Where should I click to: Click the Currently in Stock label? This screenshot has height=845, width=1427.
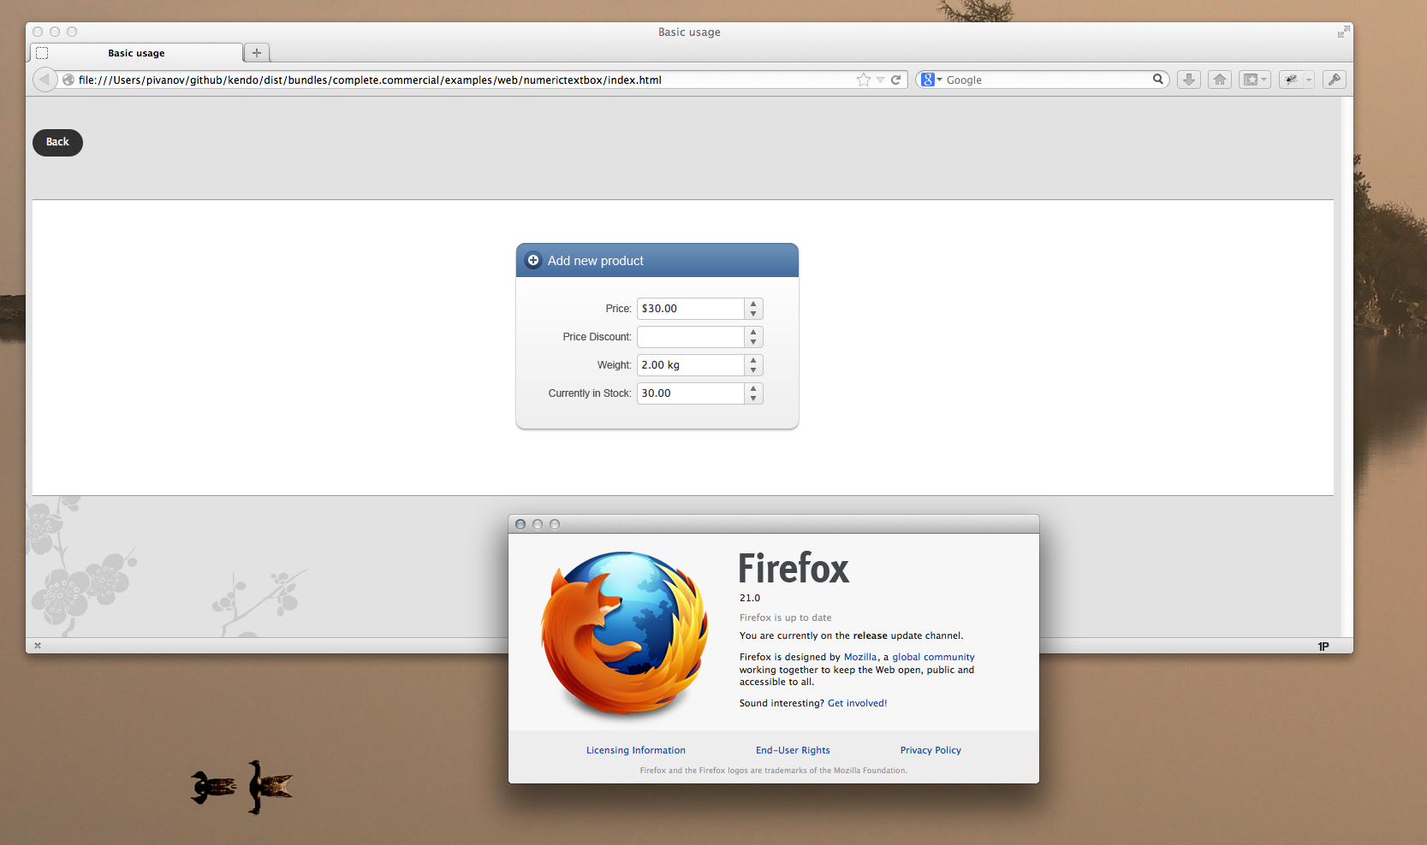[590, 393]
